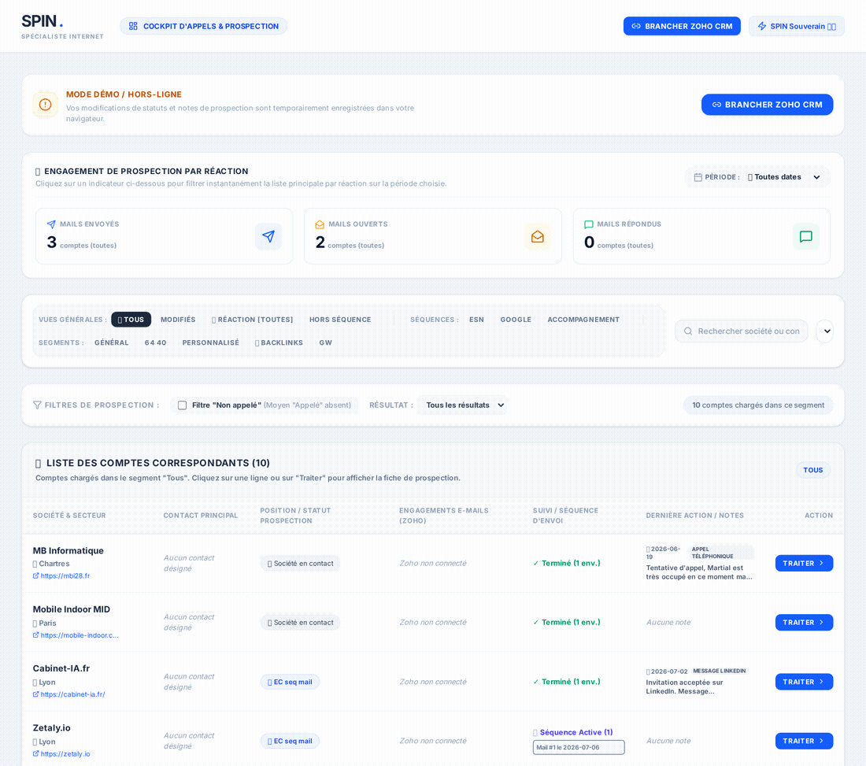Click external link icon beside cabinet-ia.fr URL
Screen dimensions: 866x766
[36, 694]
